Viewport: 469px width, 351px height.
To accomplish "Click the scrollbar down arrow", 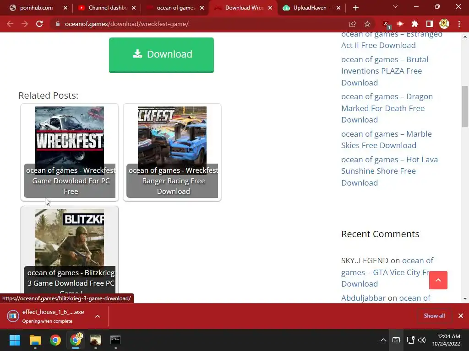I will [465, 299].
